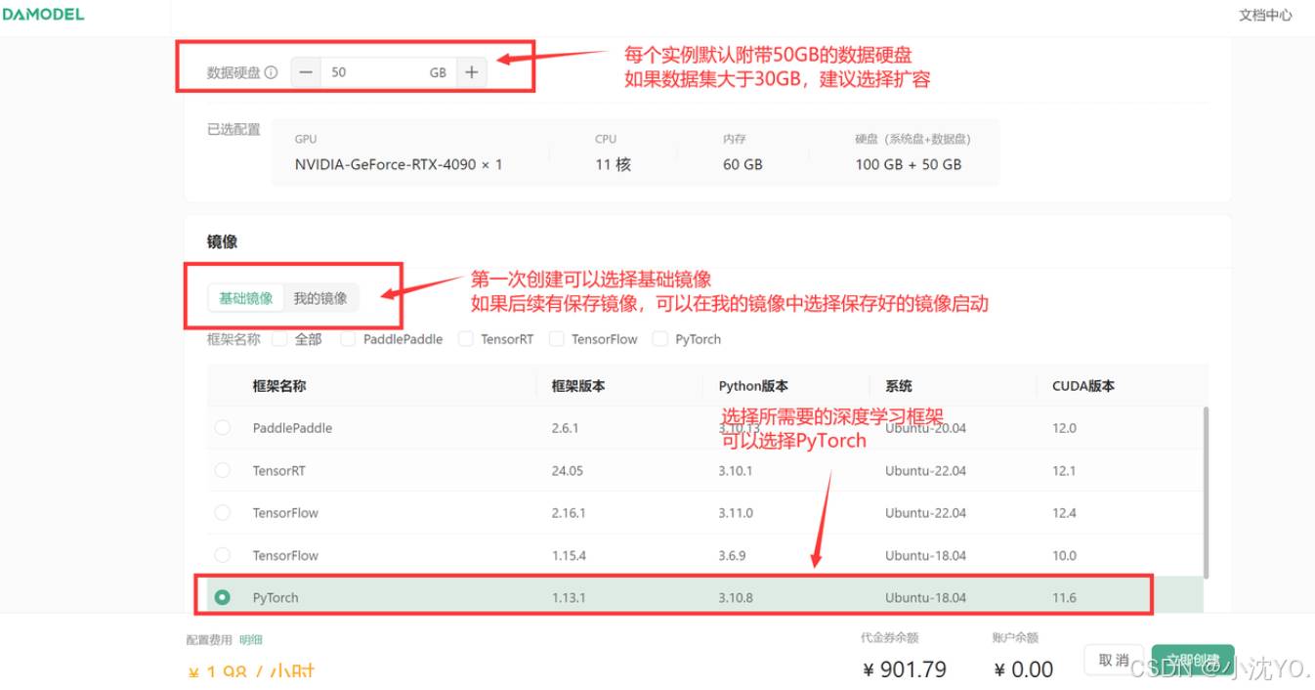
Task: Click Python version 3.6.9
Action: (x=732, y=555)
